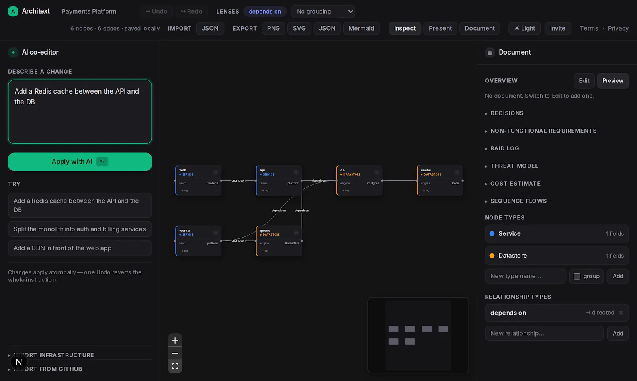
Task: Switch to the Inspect tab
Action: (x=405, y=28)
